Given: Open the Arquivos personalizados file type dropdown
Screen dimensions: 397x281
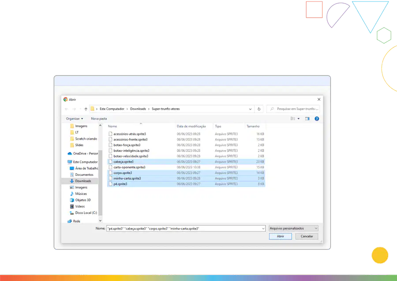Looking at the screenshot, I should pyautogui.click(x=293, y=228).
